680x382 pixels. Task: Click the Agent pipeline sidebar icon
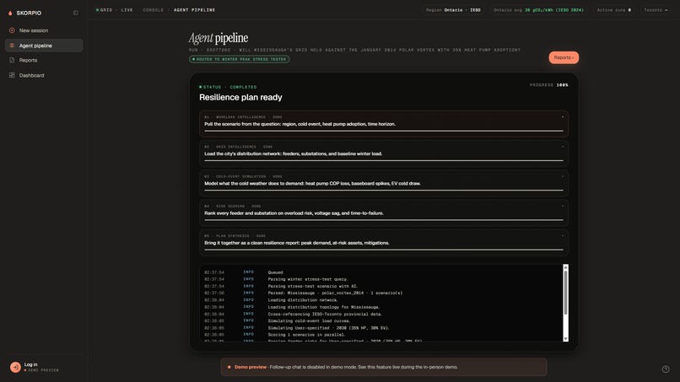coord(12,46)
